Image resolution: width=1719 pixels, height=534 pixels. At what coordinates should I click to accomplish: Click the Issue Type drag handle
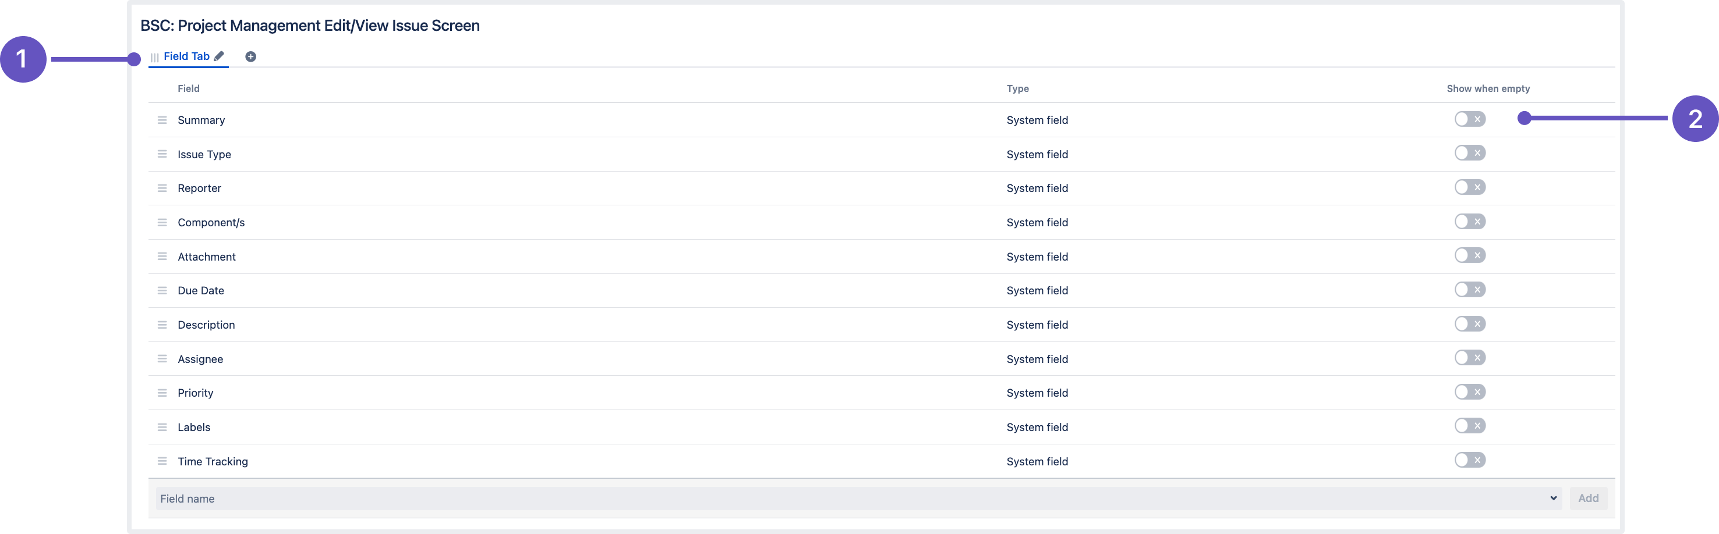(162, 154)
